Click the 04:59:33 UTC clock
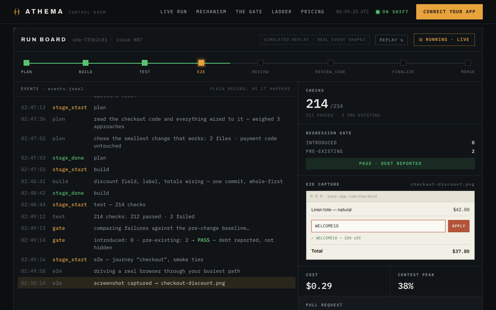 point(352,12)
